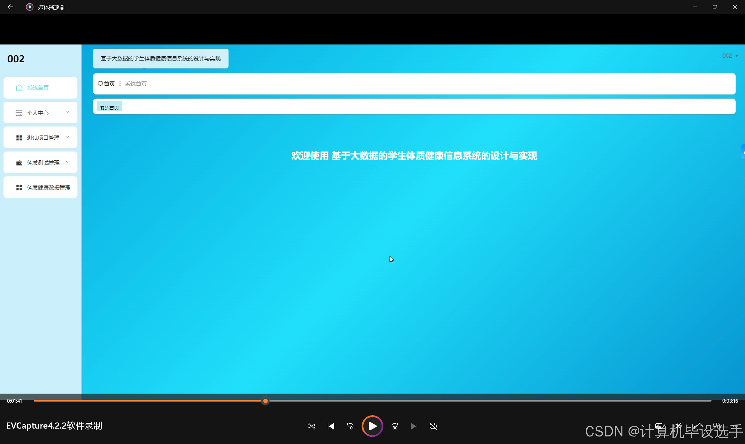Skip to next track
Viewport: 745px width, 444px height.
(414, 426)
